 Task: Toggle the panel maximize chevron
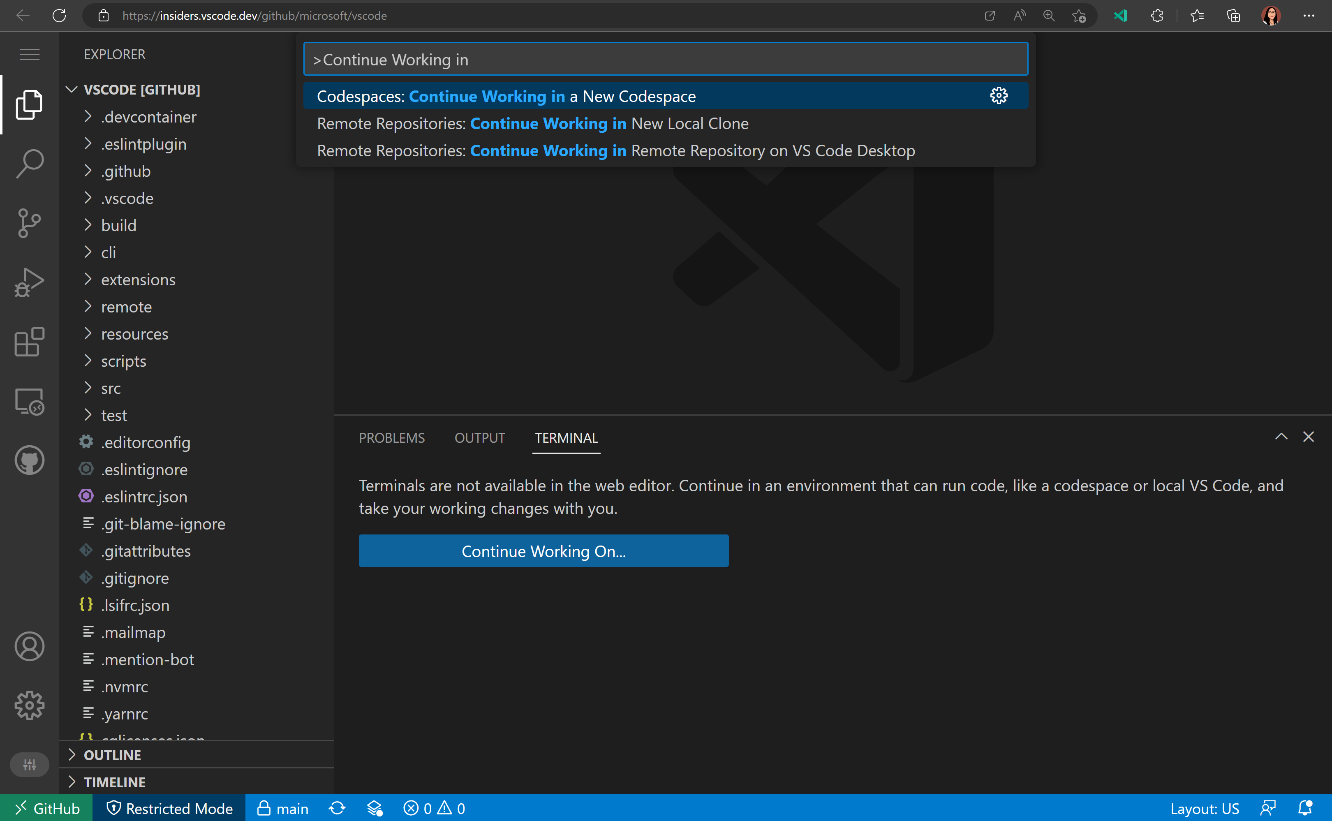coord(1281,436)
